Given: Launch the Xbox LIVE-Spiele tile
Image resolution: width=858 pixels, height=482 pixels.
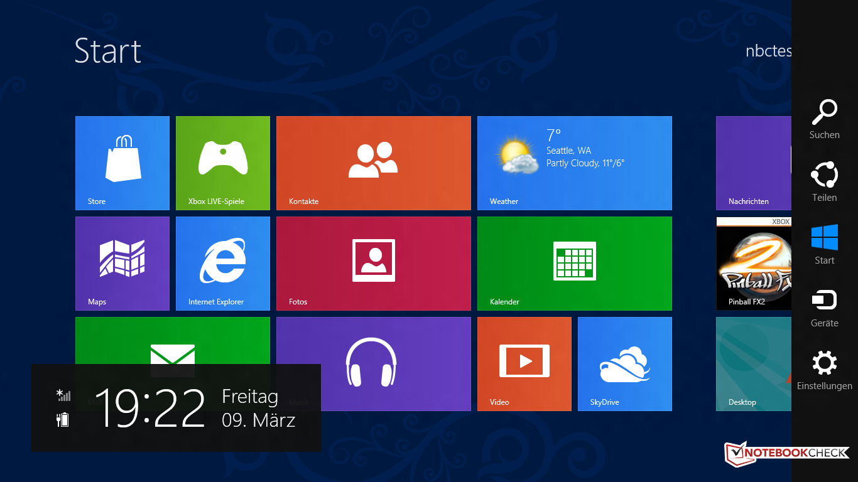Looking at the screenshot, I should pos(223,163).
